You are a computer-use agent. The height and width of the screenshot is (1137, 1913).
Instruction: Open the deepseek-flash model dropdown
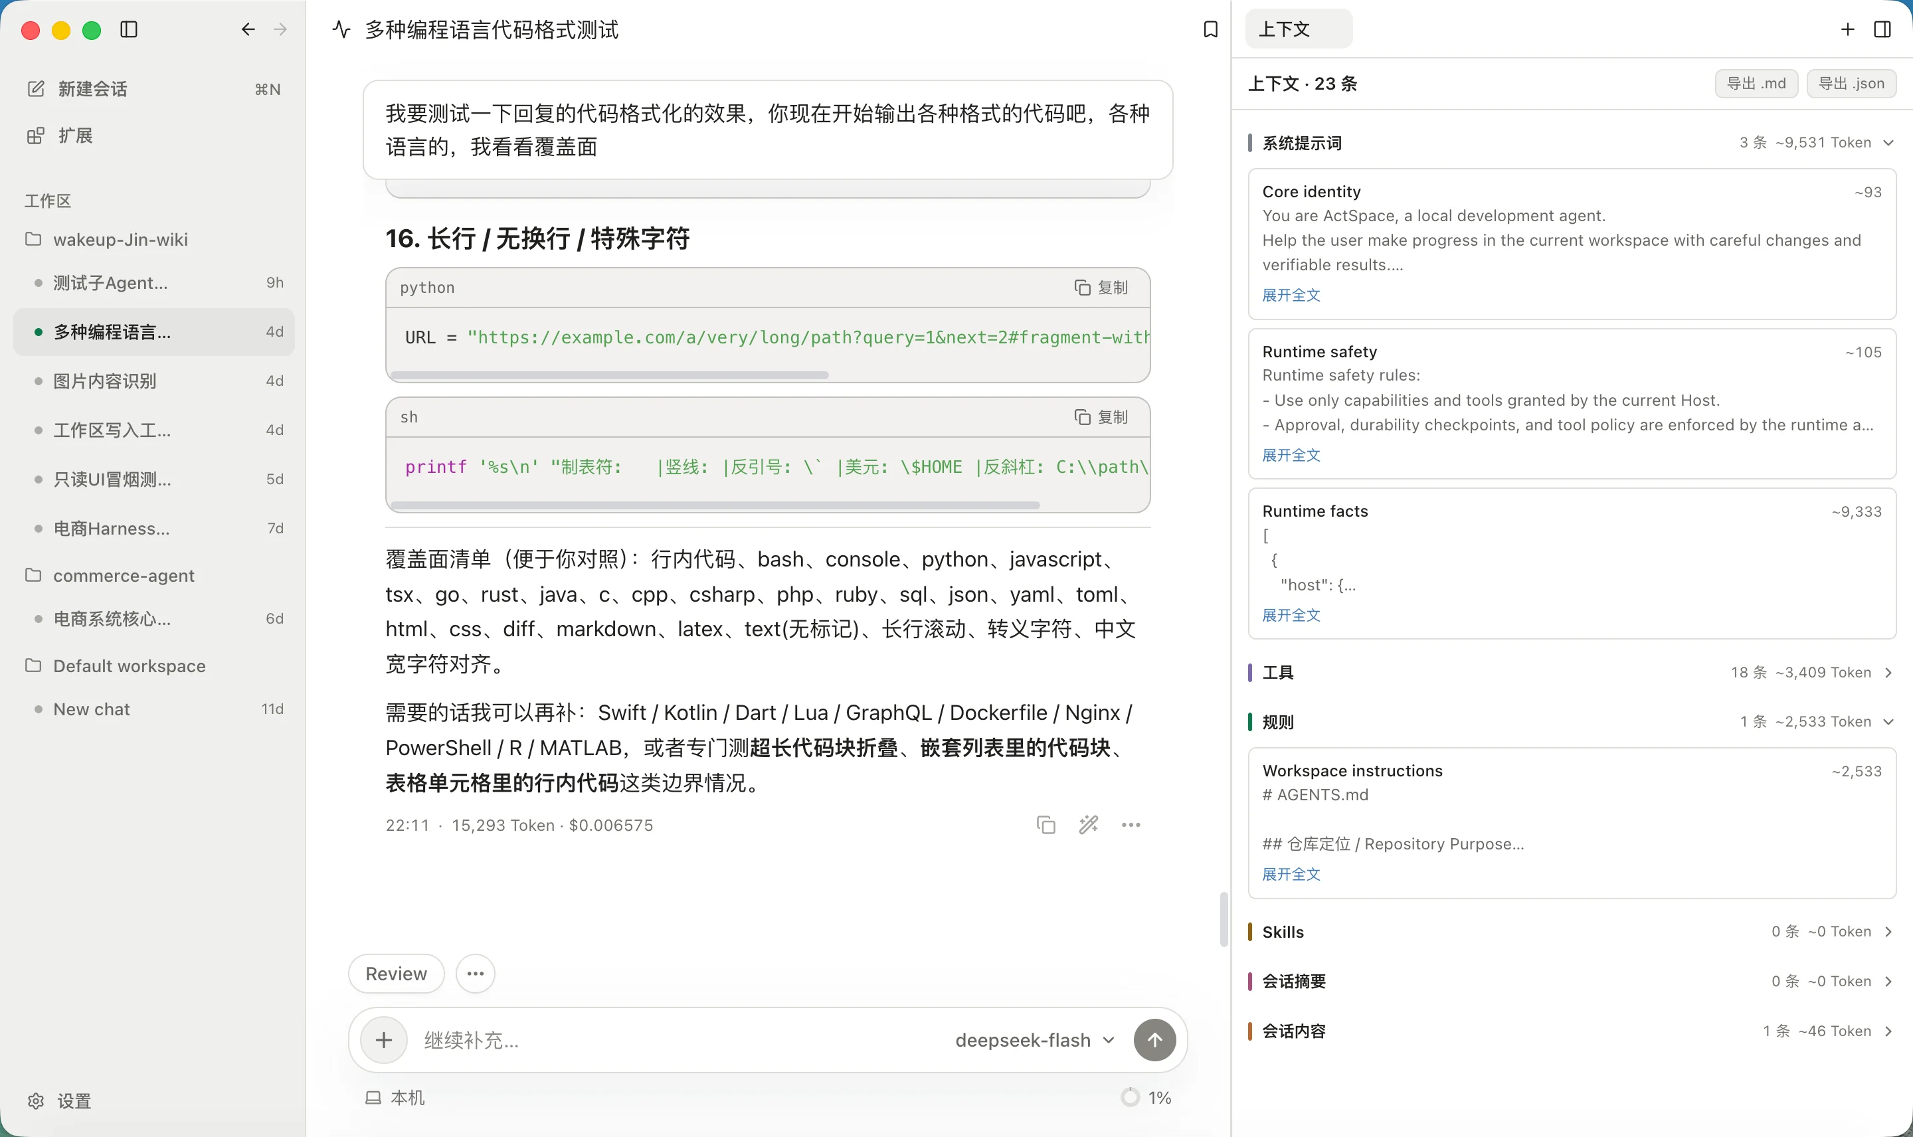click(1034, 1039)
